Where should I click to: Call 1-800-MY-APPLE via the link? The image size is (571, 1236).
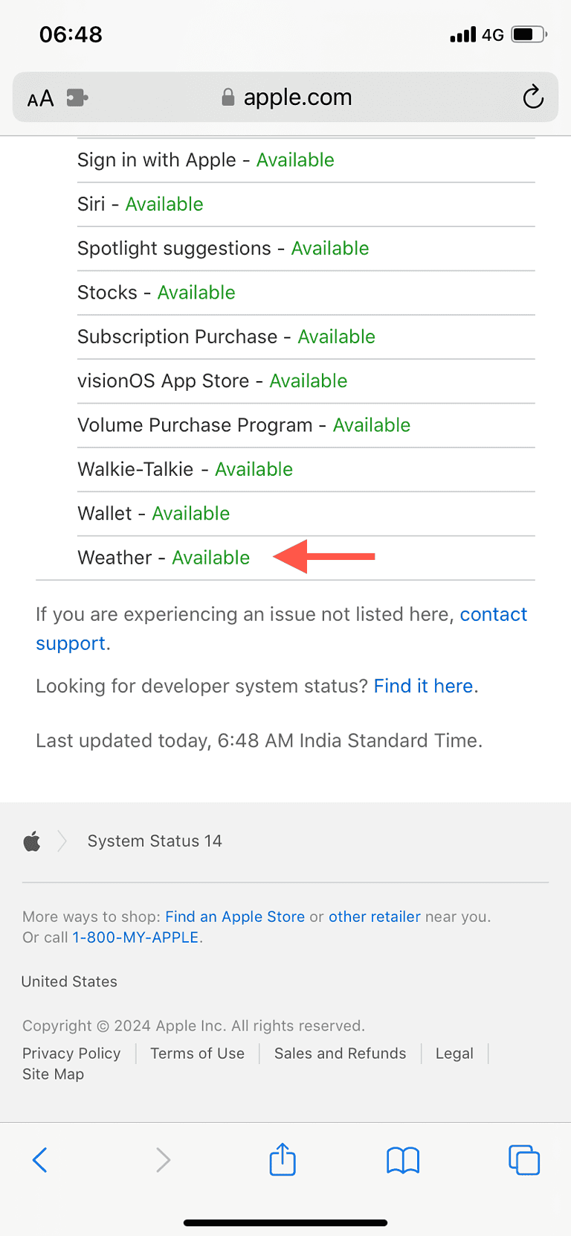[x=135, y=937]
